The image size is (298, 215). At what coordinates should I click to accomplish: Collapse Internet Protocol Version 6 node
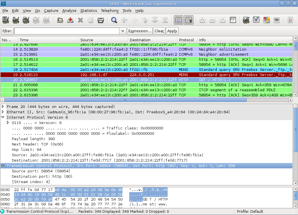point(3,117)
